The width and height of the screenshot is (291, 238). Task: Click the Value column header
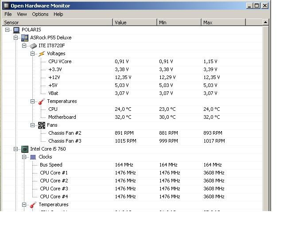[x=135, y=23]
